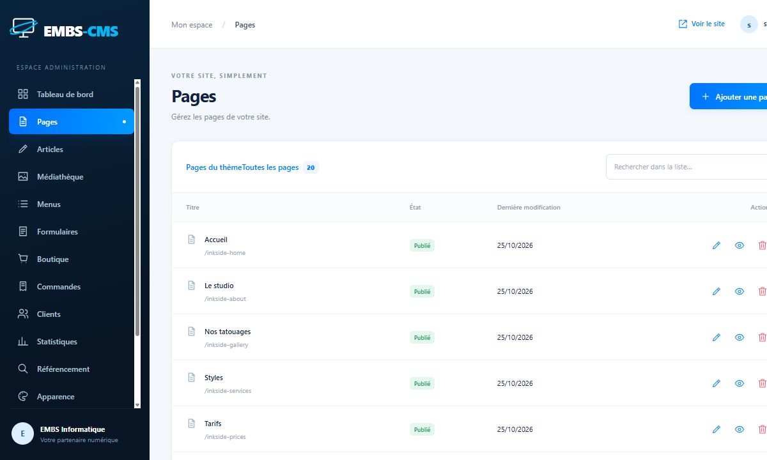Viewport: 767px width, 460px height.
Task: Preview the Nos tatouages page
Action: [x=740, y=337]
